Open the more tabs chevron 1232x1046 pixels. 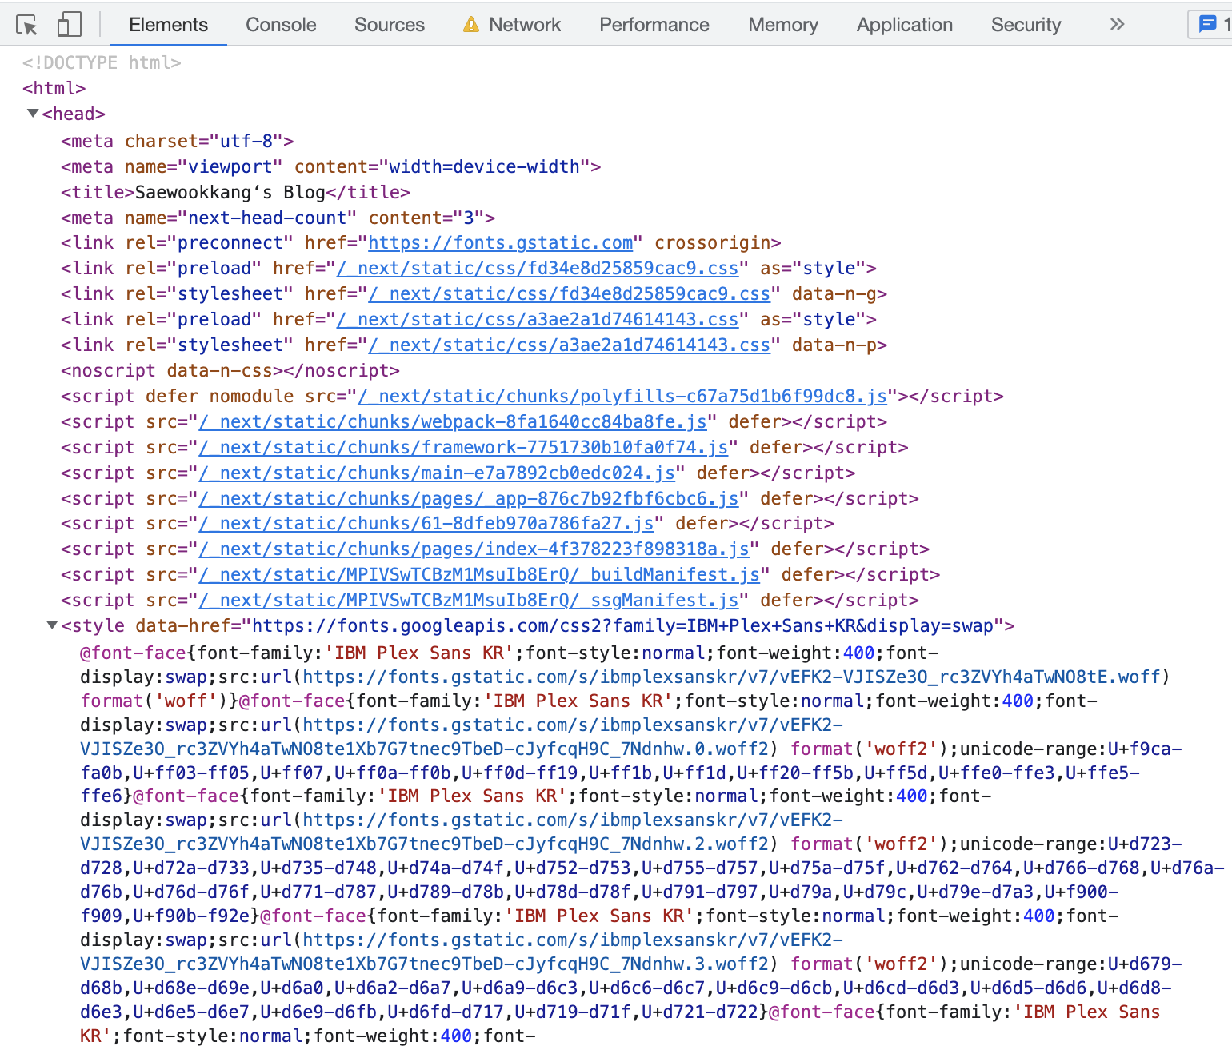coord(1117,25)
